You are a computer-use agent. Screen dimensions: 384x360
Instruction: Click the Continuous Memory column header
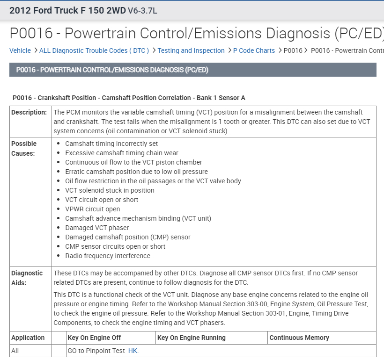[299, 338]
